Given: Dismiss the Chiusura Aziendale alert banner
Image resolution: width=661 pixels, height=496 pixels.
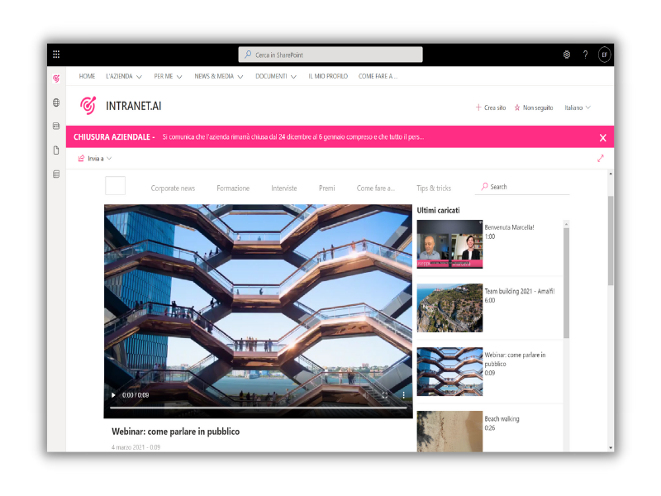Looking at the screenshot, I should 602,137.
